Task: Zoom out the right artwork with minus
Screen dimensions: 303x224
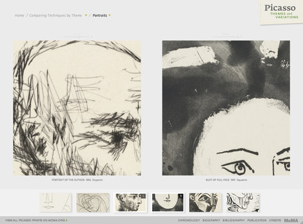Action: pyautogui.click(x=211, y=37)
